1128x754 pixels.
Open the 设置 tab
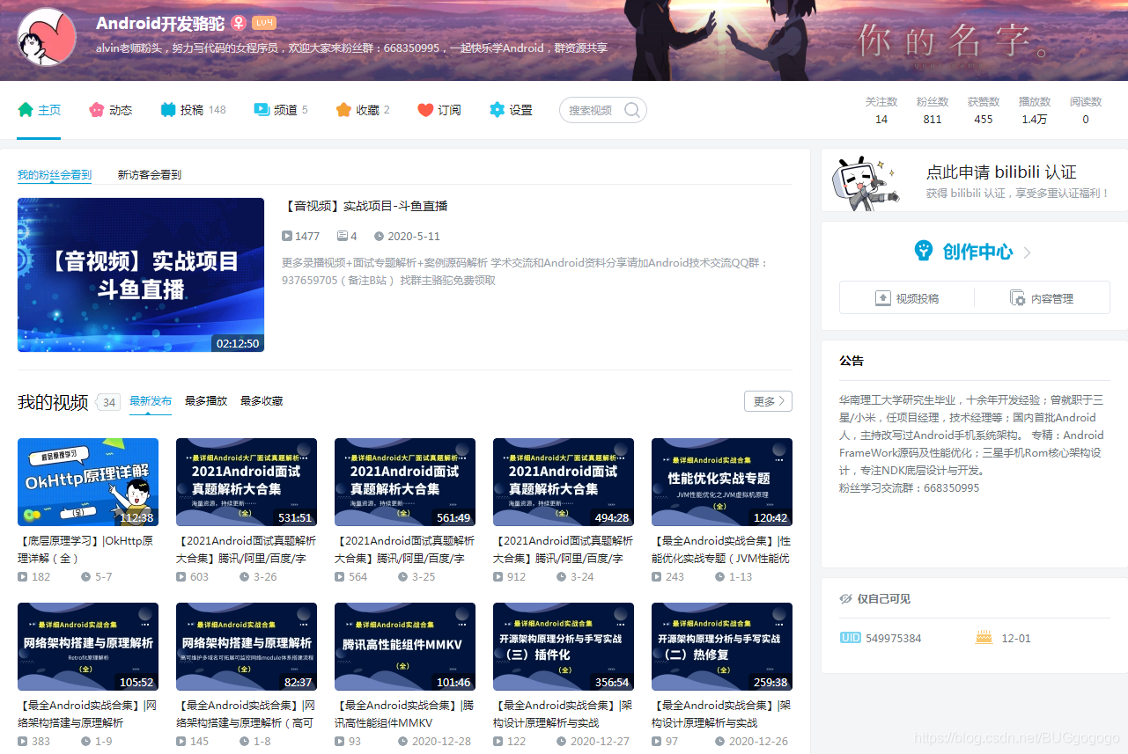tap(511, 110)
